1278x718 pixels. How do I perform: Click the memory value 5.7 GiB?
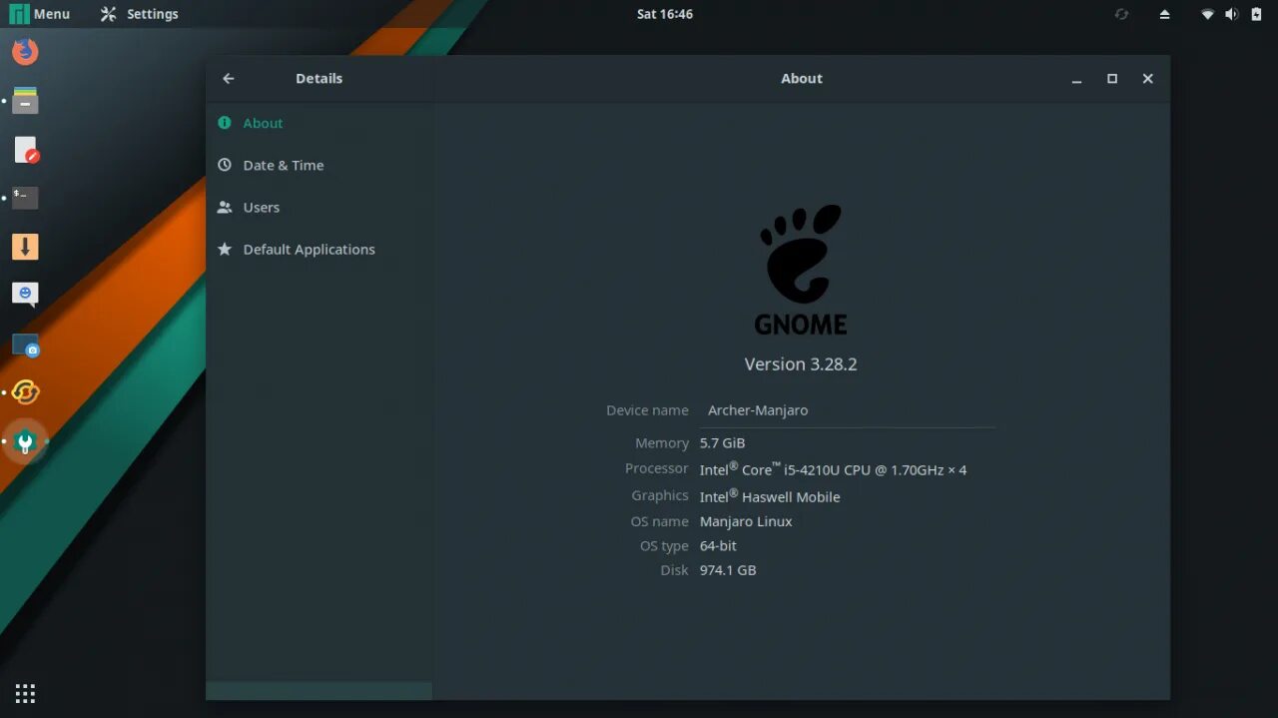723,443
